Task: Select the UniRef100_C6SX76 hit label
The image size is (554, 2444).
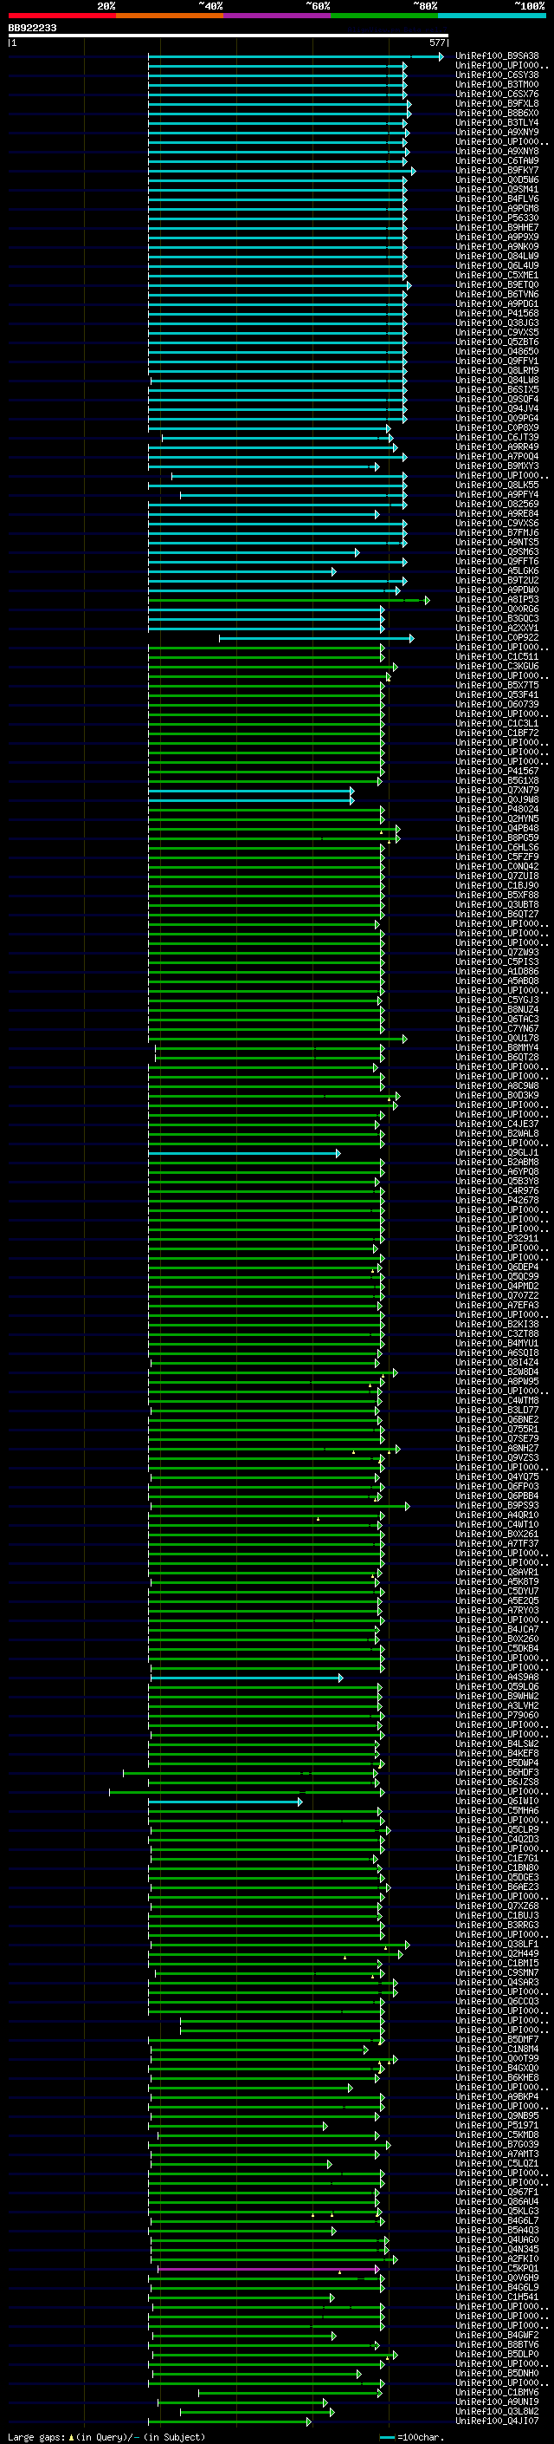Action: click(x=497, y=94)
